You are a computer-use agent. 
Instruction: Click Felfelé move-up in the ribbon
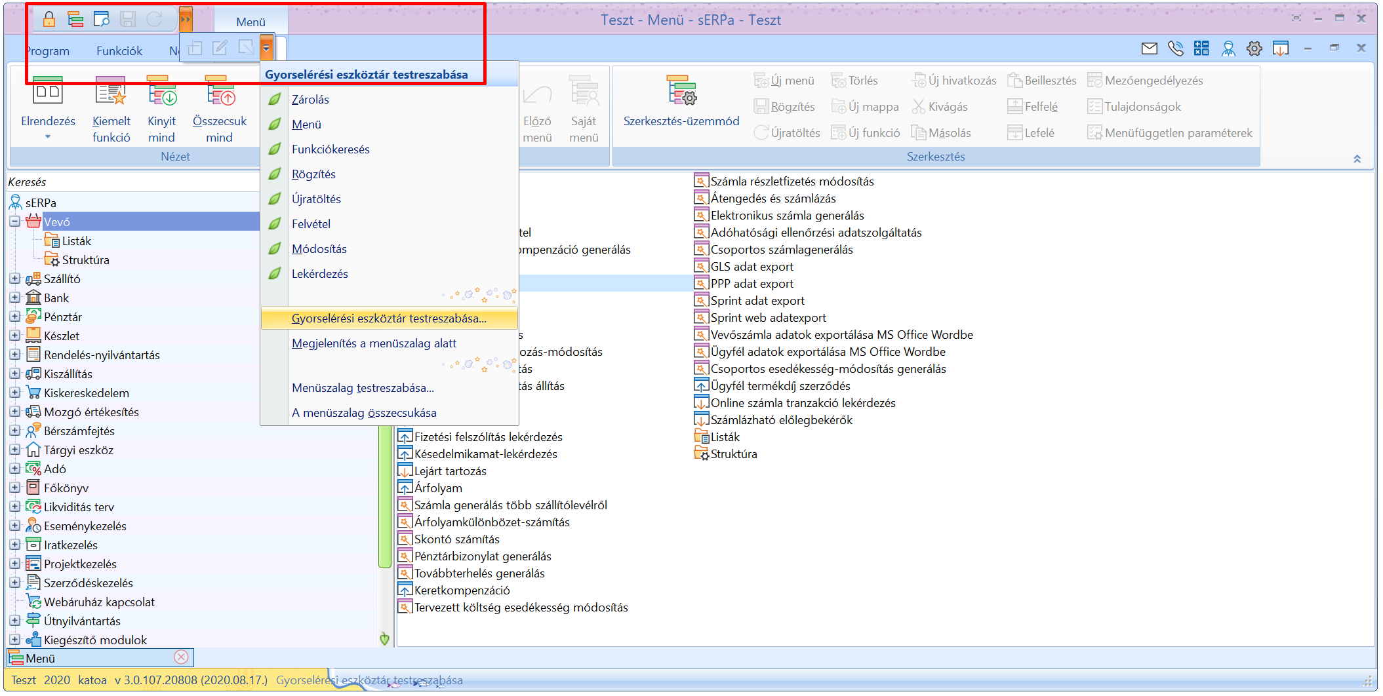(x=1033, y=107)
